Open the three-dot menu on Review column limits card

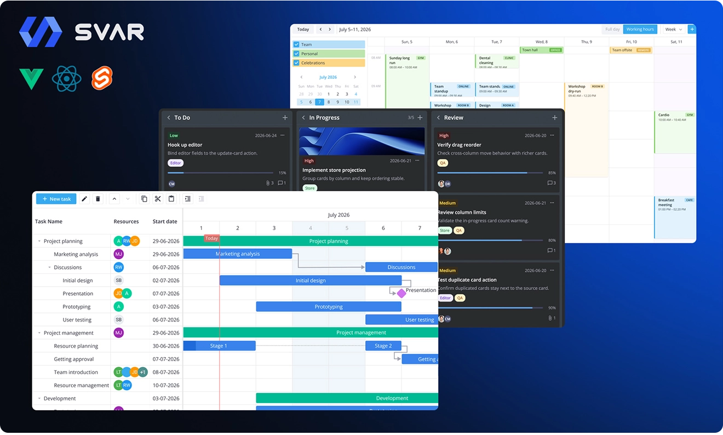click(x=552, y=203)
